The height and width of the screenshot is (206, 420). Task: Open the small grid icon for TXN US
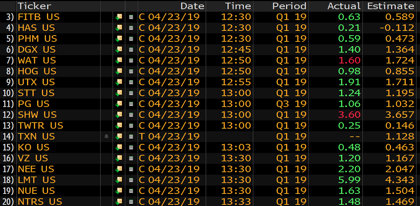[x=131, y=136]
